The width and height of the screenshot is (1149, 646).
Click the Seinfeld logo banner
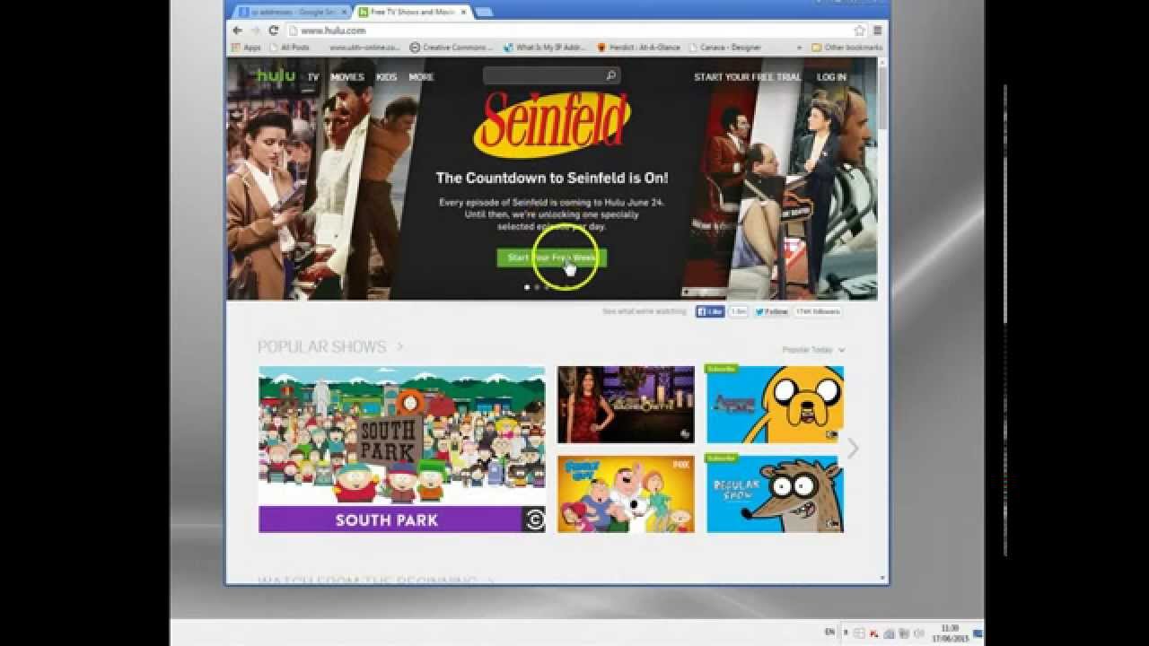552,124
